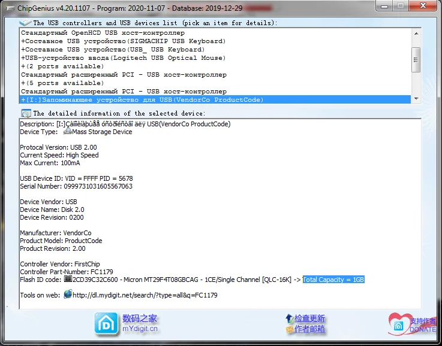The width and height of the screenshot is (442, 346).
Task: Click the Device Vendor: USB line
Action: [49, 202]
